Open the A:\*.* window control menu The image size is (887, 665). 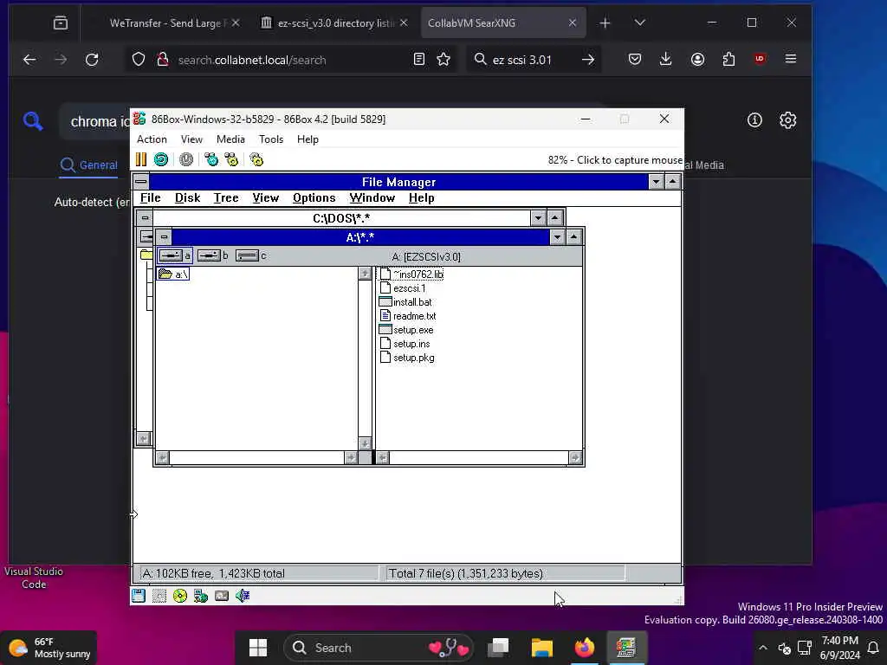pos(164,237)
